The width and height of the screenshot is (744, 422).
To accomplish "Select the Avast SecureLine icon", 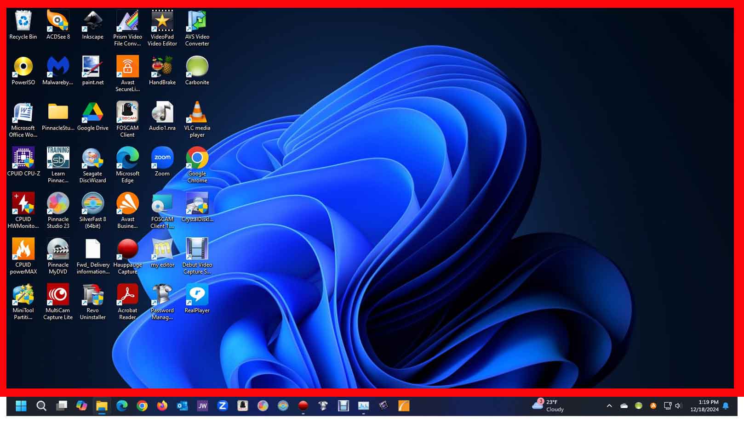I will [x=127, y=74].
